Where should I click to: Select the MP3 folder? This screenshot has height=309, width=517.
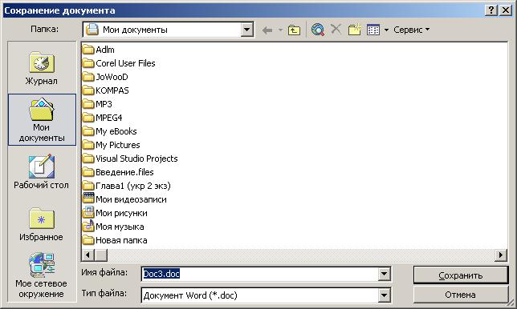tap(98, 104)
